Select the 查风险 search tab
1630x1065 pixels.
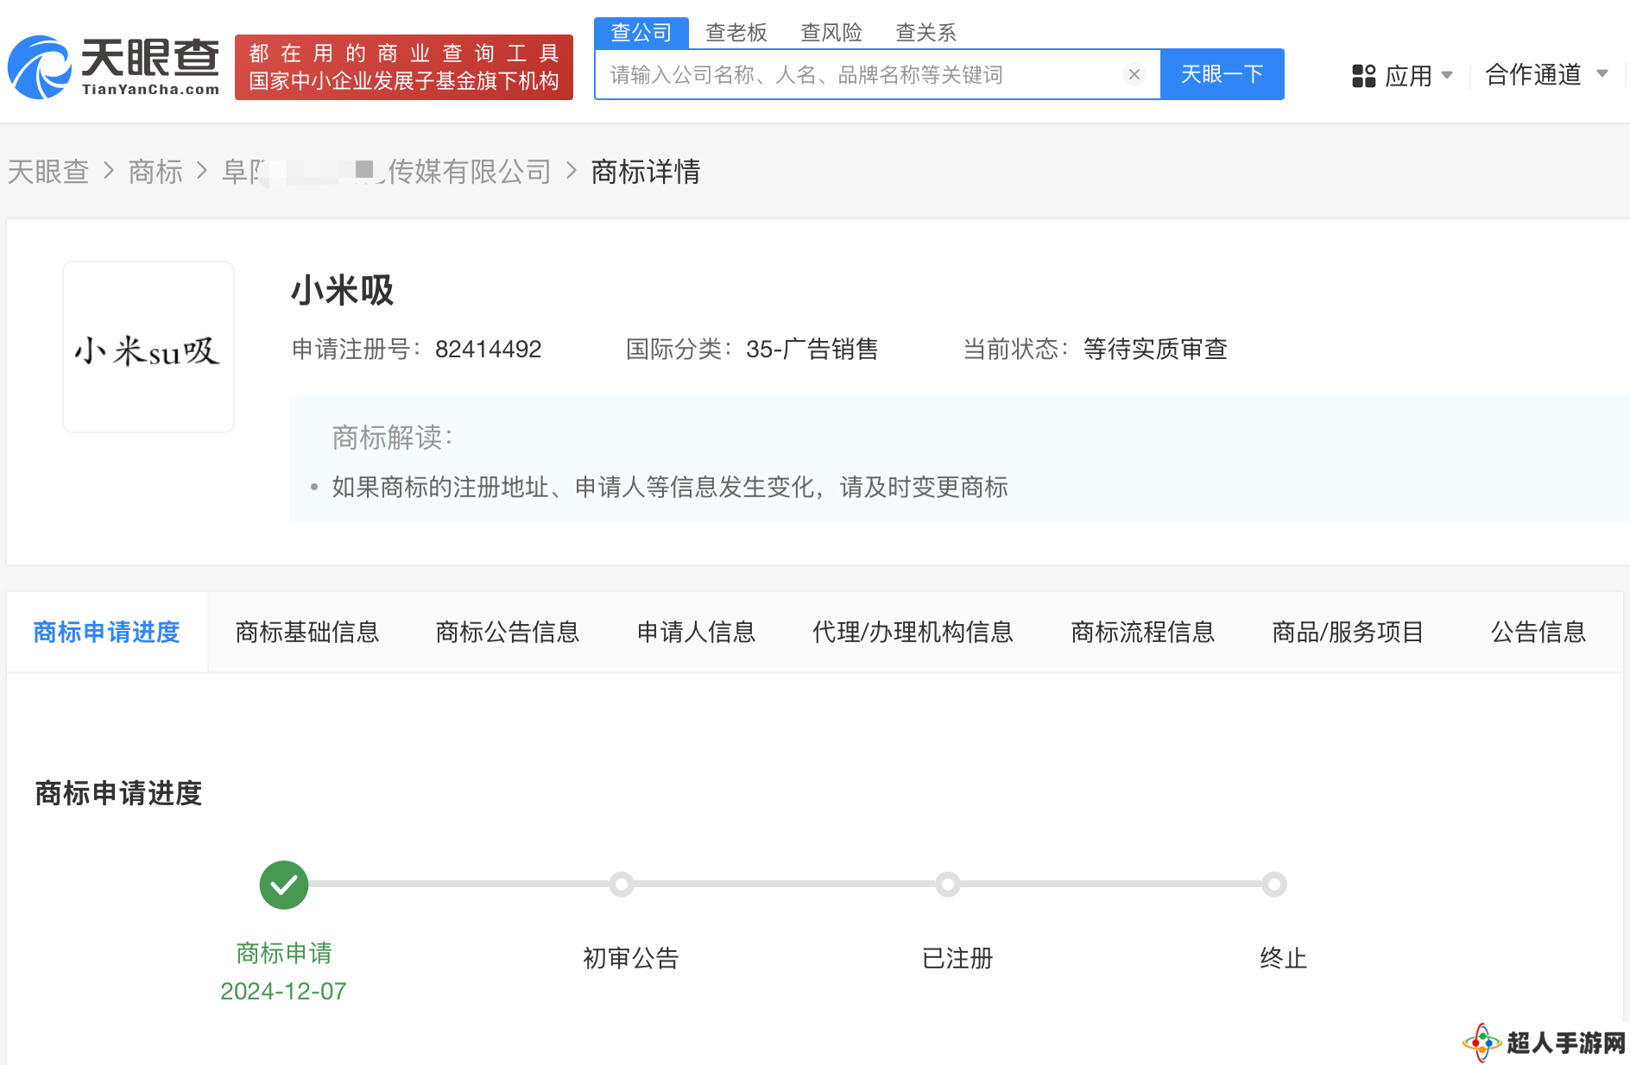pos(831,33)
